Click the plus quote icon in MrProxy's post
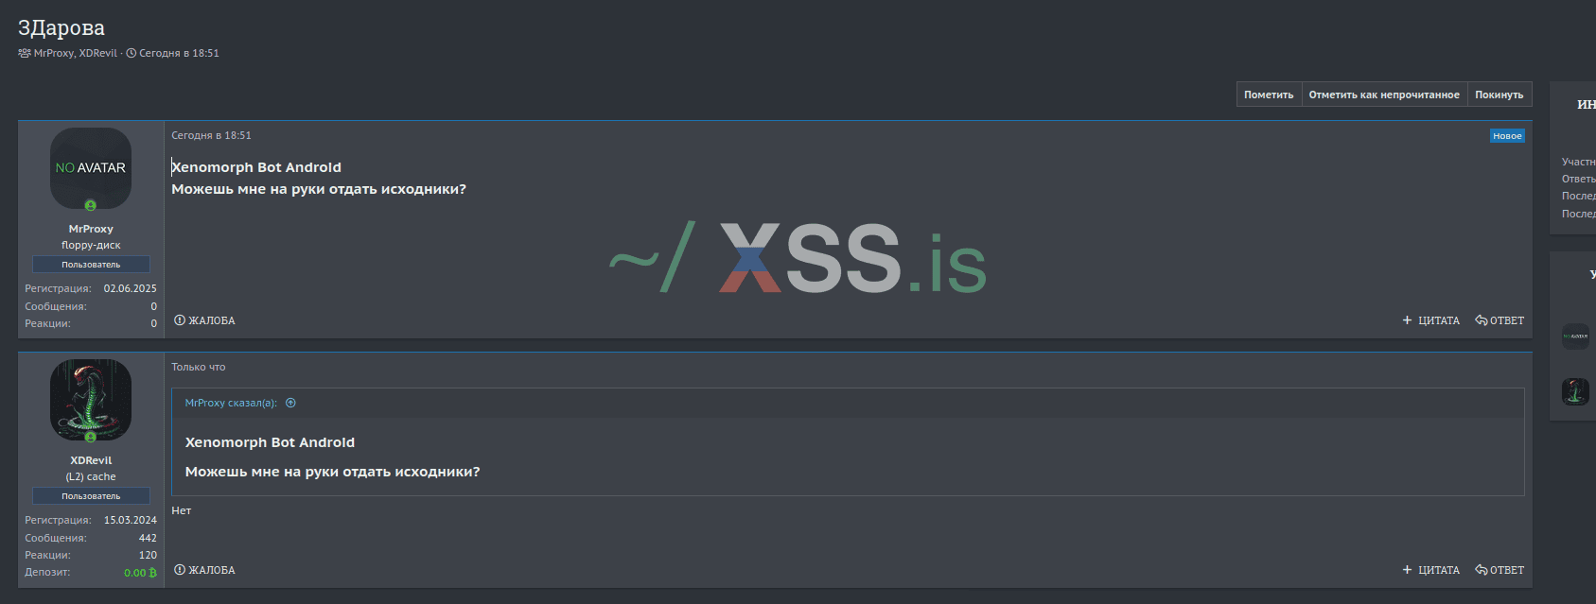Image resolution: width=1596 pixels, height=604 pixels. click(1407, 320)
